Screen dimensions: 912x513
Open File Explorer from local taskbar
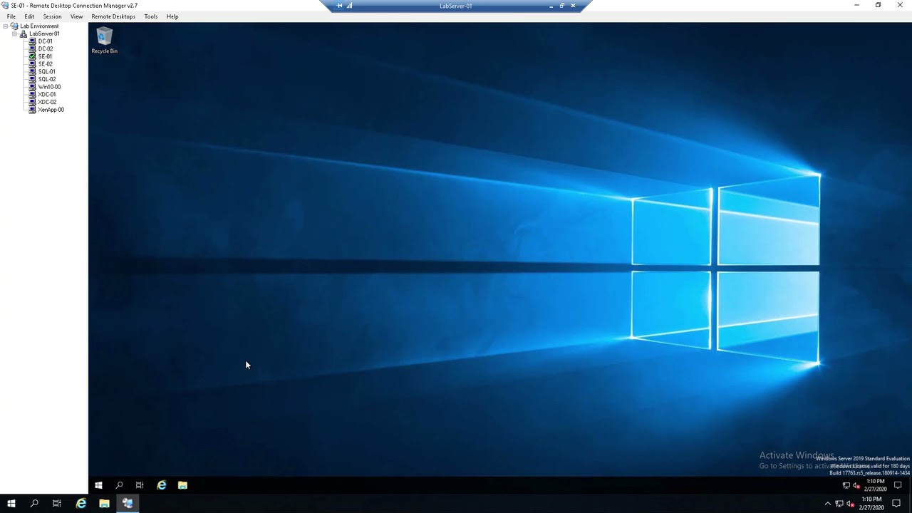[x=104, y=504]
